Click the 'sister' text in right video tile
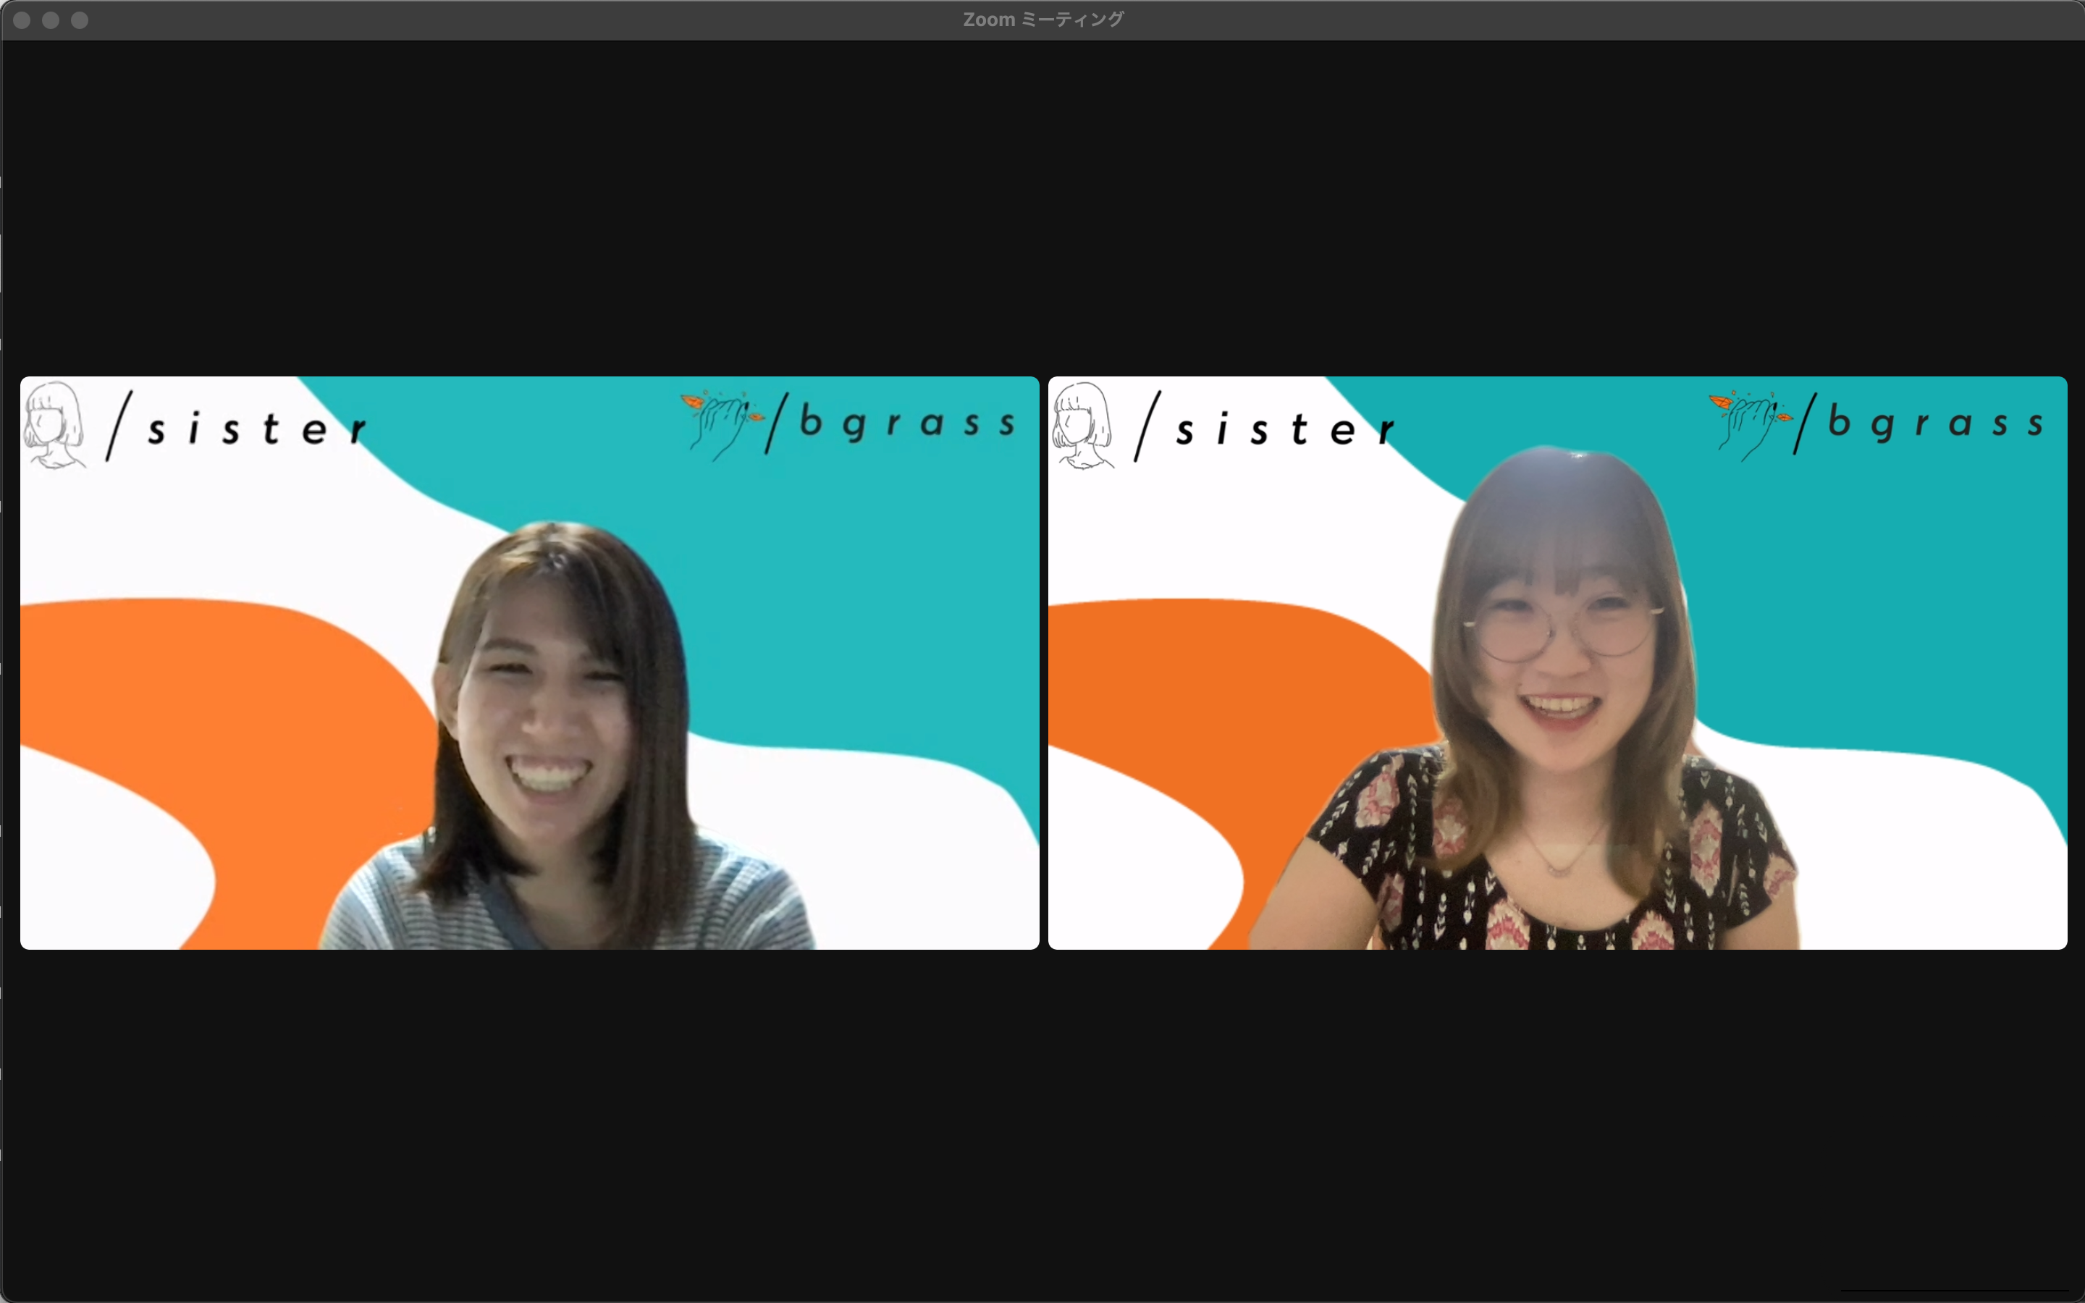This screenshot has height=1303, width=2085. pyautogui.click(x=1284, y=429)
